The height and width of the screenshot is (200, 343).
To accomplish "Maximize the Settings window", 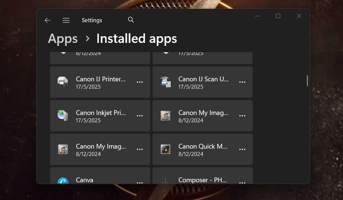I will (x=278, y=16).
